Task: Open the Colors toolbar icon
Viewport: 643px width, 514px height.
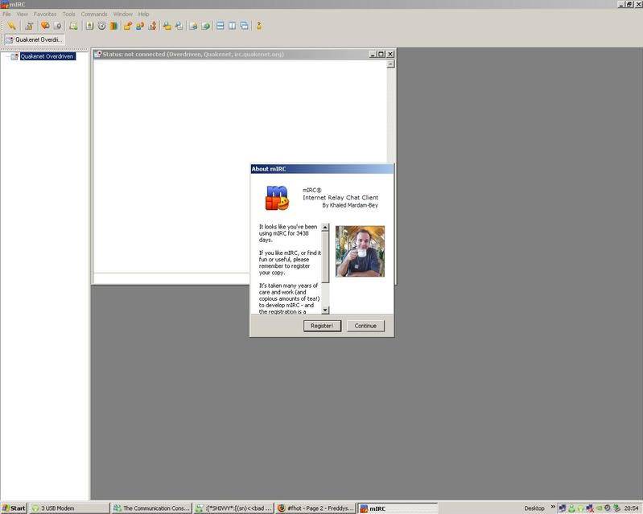Action: pos(113,26)
